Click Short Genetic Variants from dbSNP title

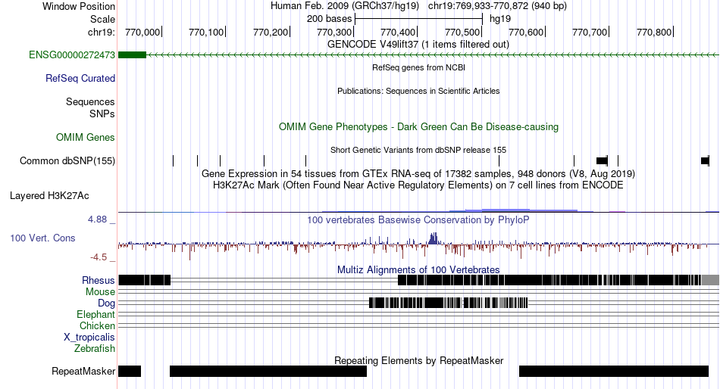[418, 150]
